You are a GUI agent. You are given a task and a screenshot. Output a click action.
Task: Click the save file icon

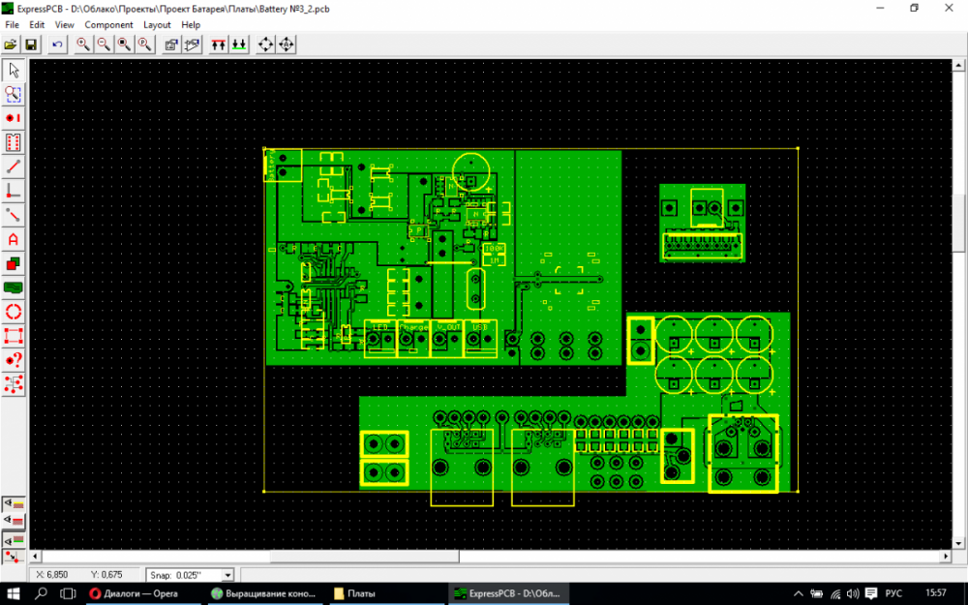point(31,45)
